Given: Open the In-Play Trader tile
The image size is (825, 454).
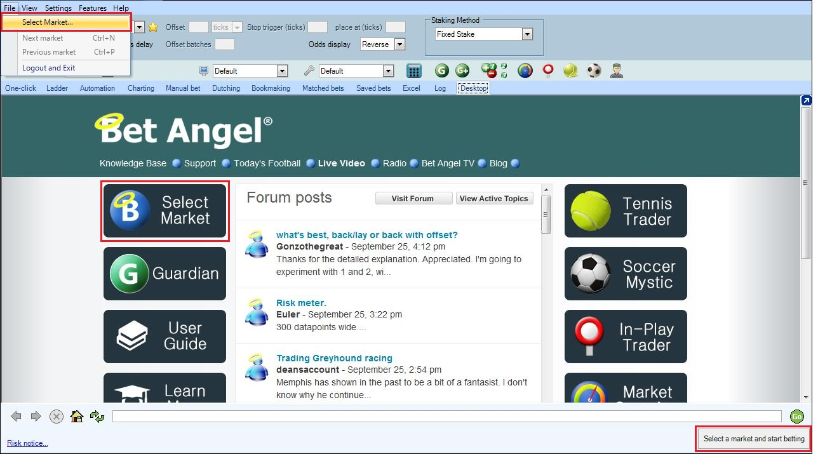Looking at the screenshot, I should 626,337.
